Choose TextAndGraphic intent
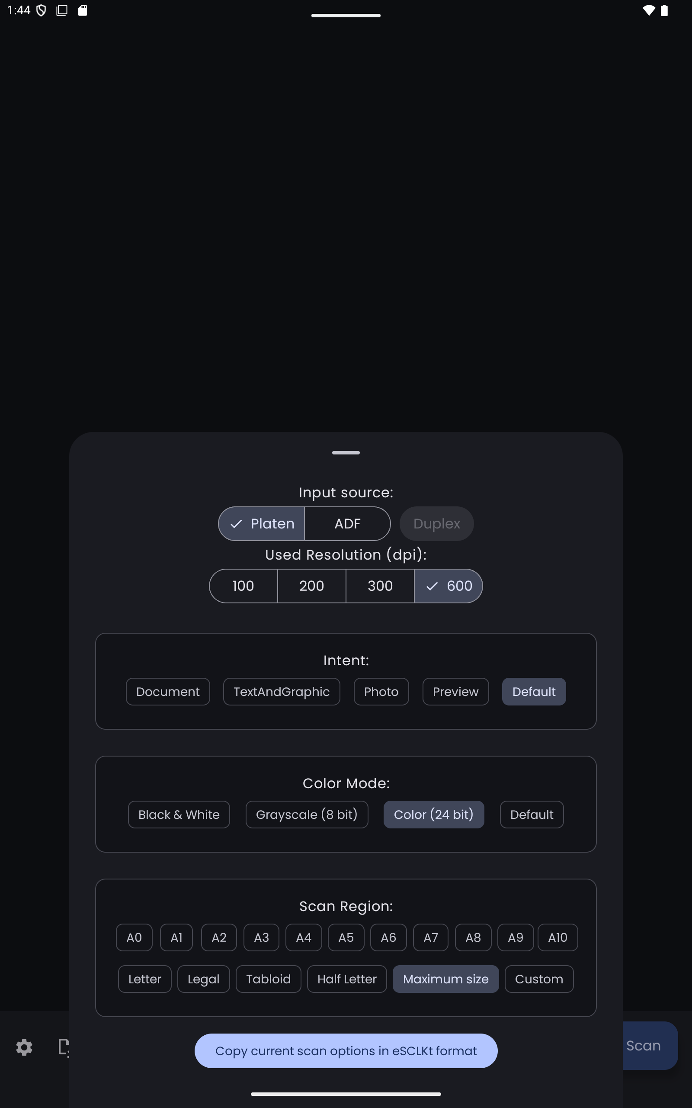Viewport: 692px width, 1108px height. pos(281,691)
